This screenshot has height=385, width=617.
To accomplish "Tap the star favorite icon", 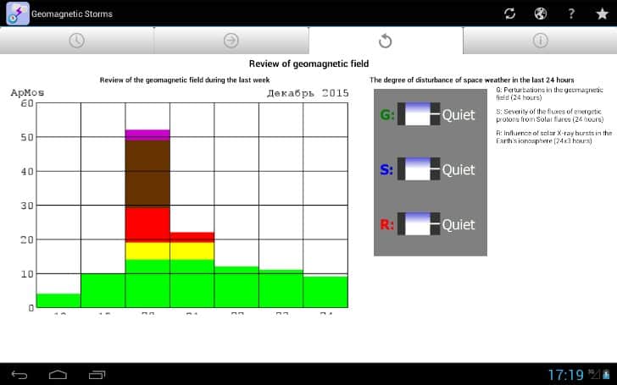I will [602, 14].
